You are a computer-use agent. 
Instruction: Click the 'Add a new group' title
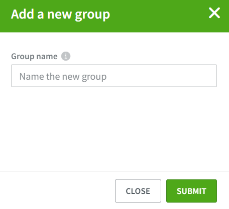(60, 15)
